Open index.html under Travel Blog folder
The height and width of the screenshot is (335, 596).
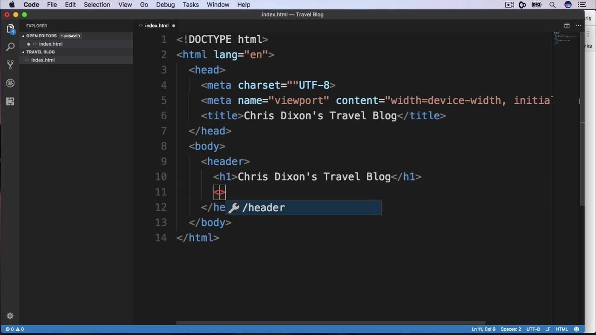click(43, 60)
